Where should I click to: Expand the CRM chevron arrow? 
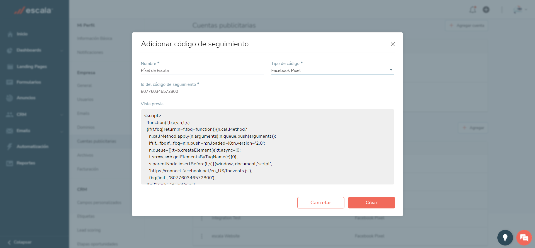click(62, 115)
